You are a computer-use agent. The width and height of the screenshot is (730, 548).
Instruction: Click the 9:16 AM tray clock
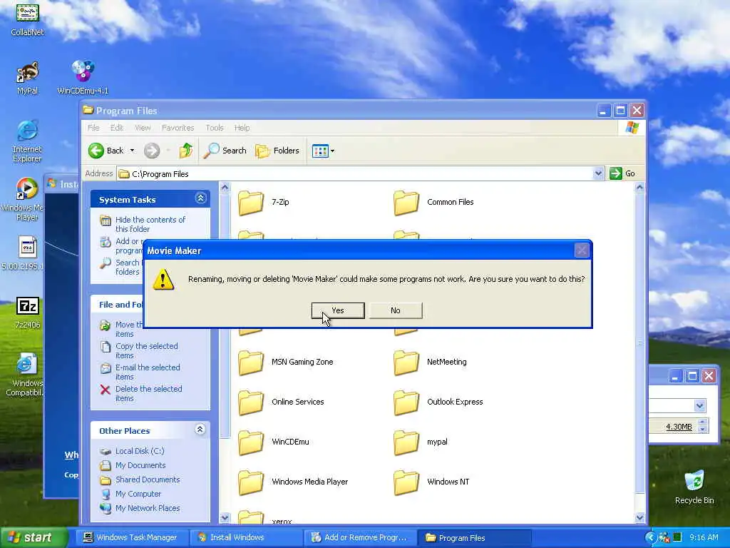[704, 538]
